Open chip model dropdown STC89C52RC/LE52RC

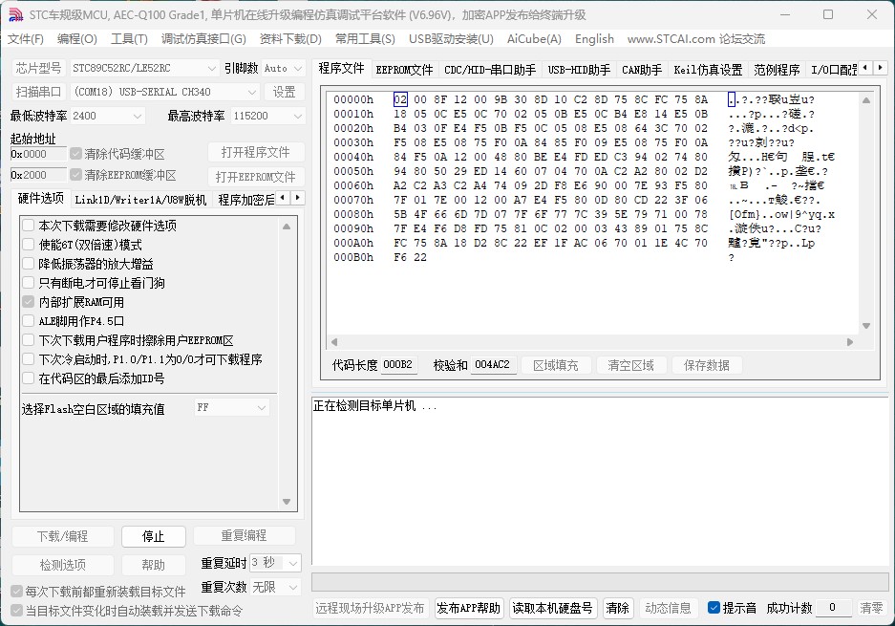[144, 68]
